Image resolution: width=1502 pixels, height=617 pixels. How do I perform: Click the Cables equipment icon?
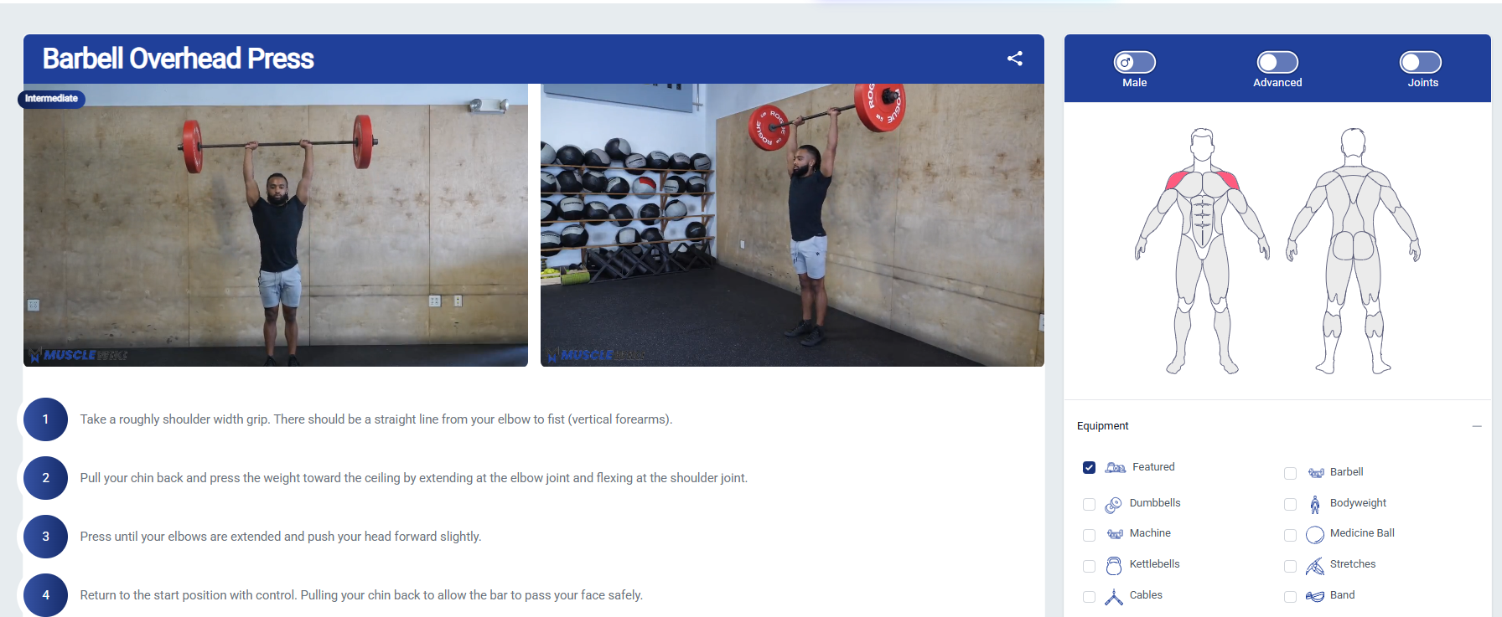tap(1113, 597)
